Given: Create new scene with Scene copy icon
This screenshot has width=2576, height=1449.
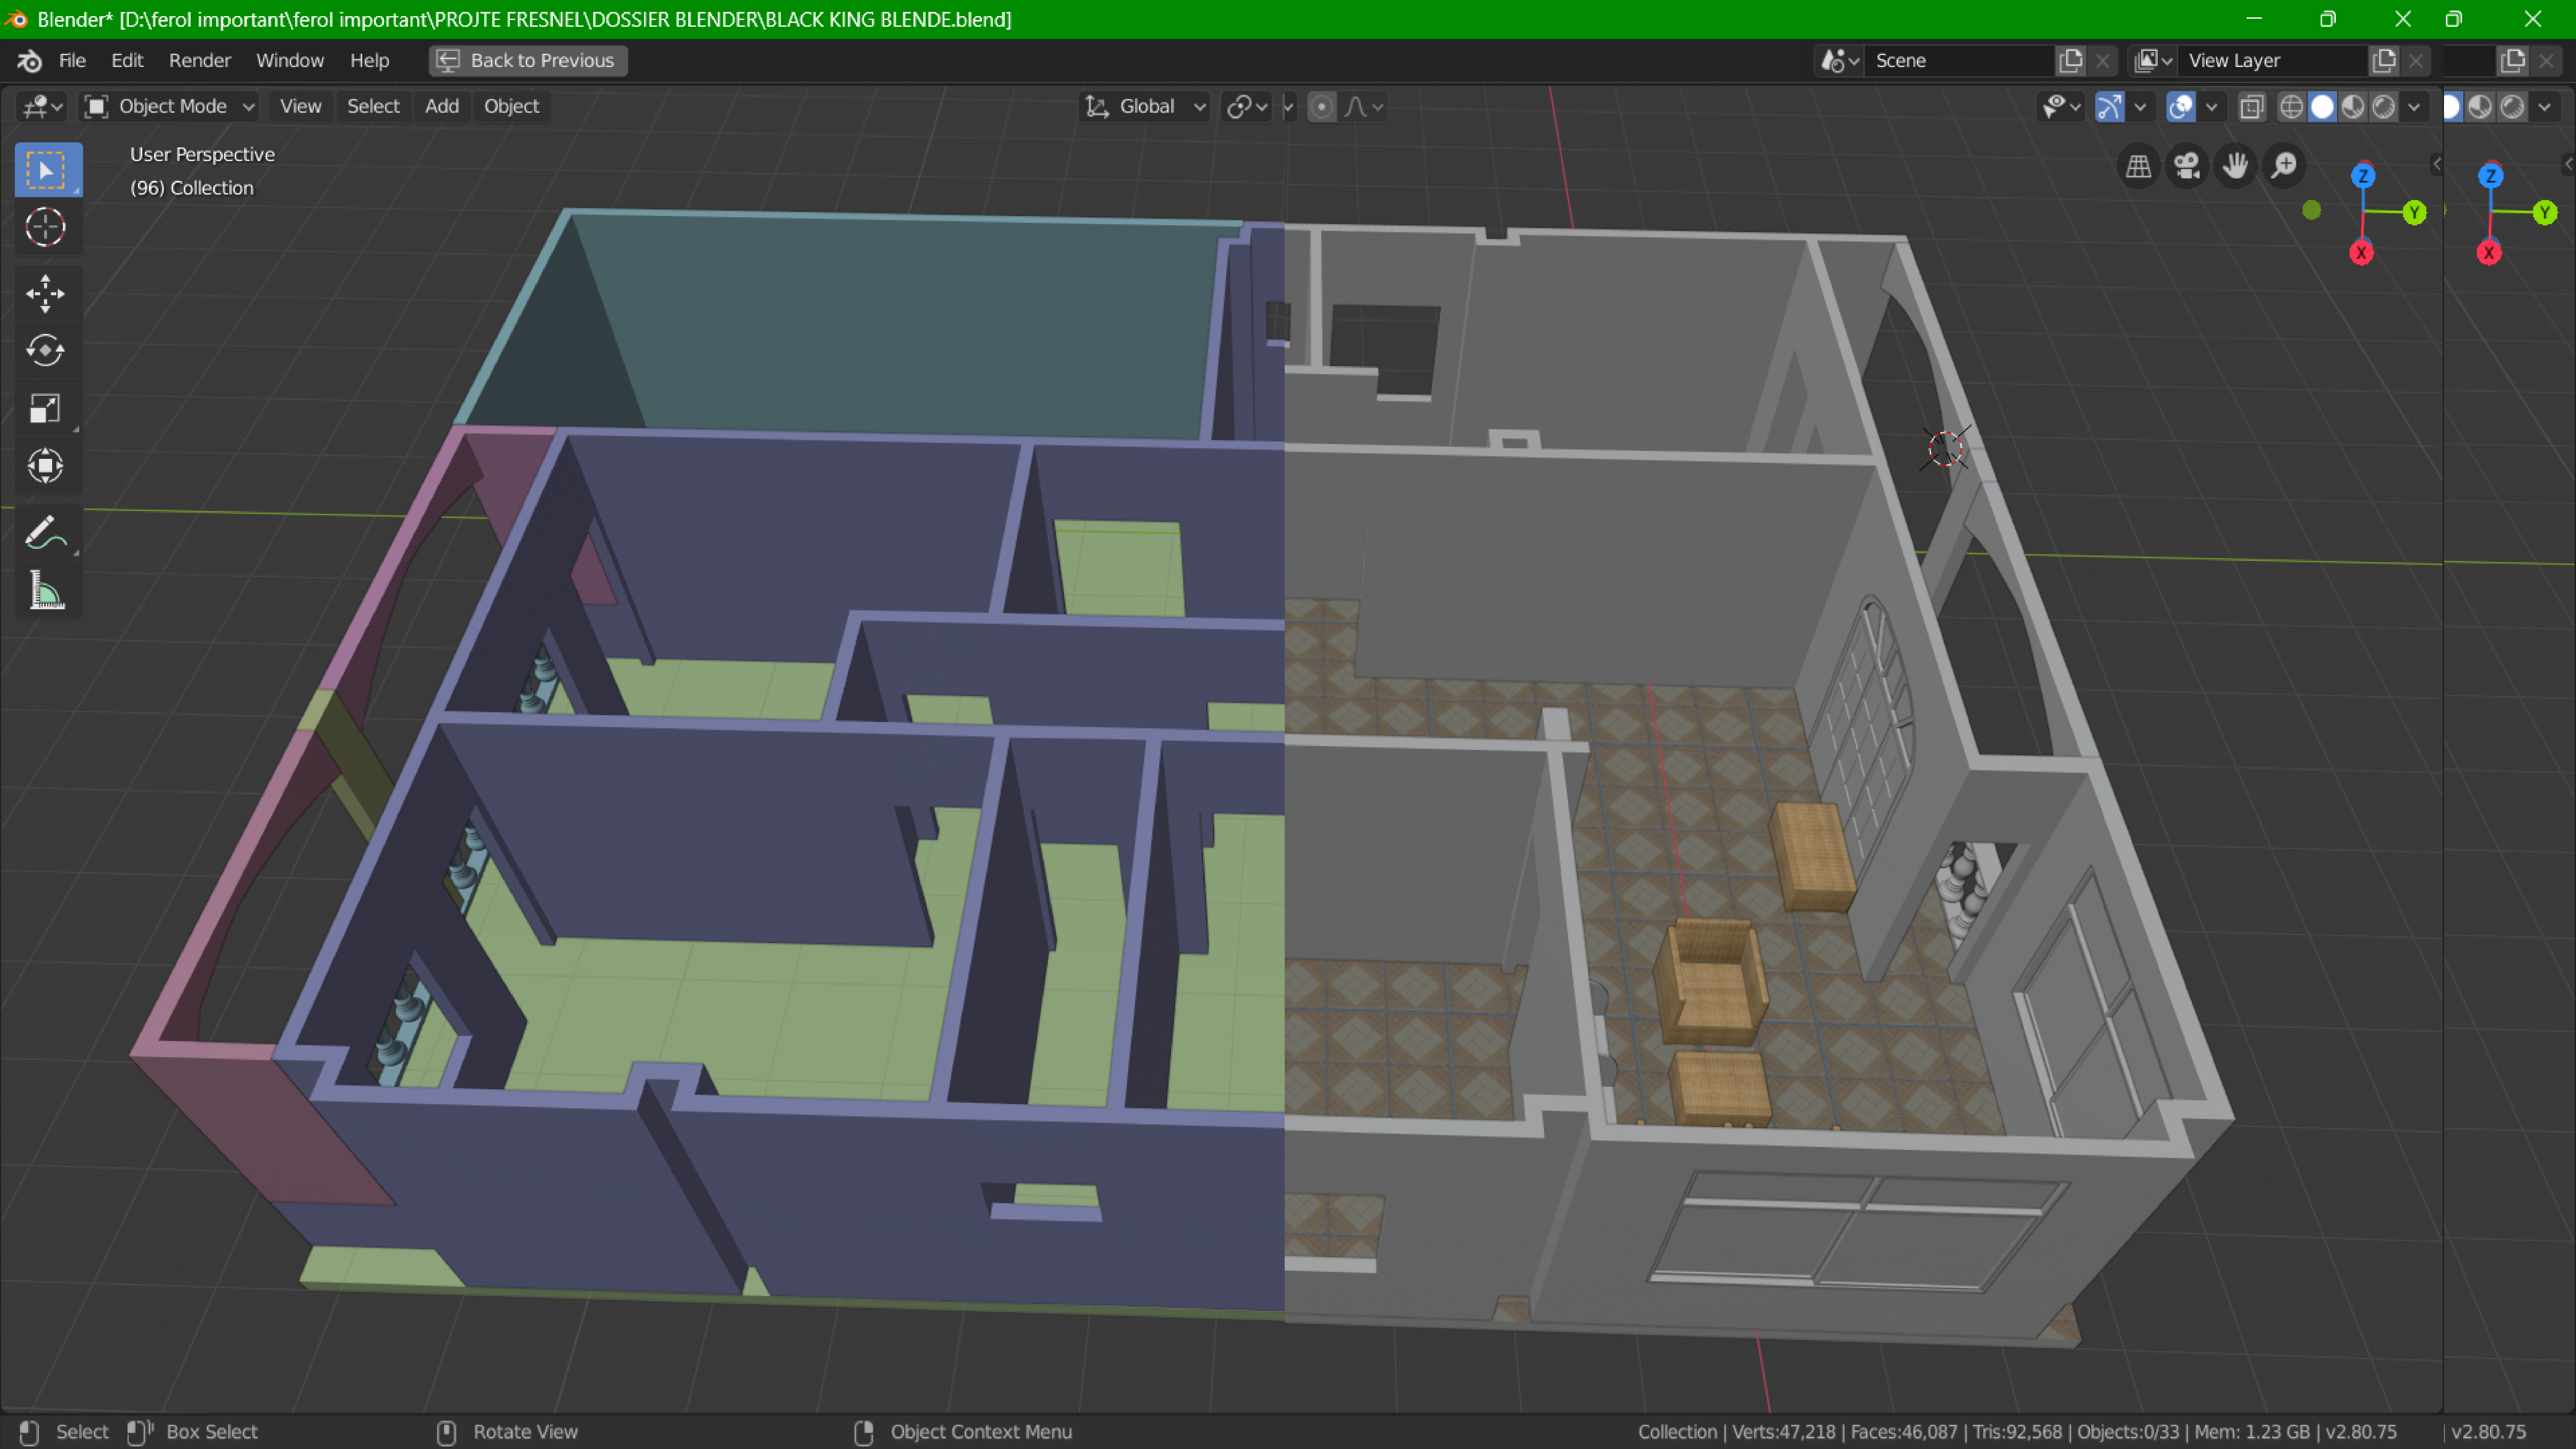Looking at the screenshot, I should coord(2071,61).
